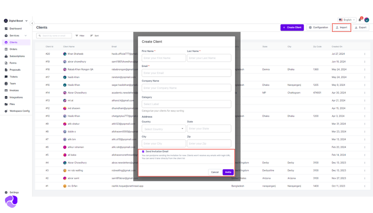Open Subscriptions sidebar item
Viewport: 373px width, 213px height.
point(17,56)
